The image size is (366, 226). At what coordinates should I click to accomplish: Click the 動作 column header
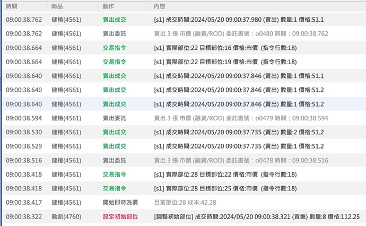(108, 6)
